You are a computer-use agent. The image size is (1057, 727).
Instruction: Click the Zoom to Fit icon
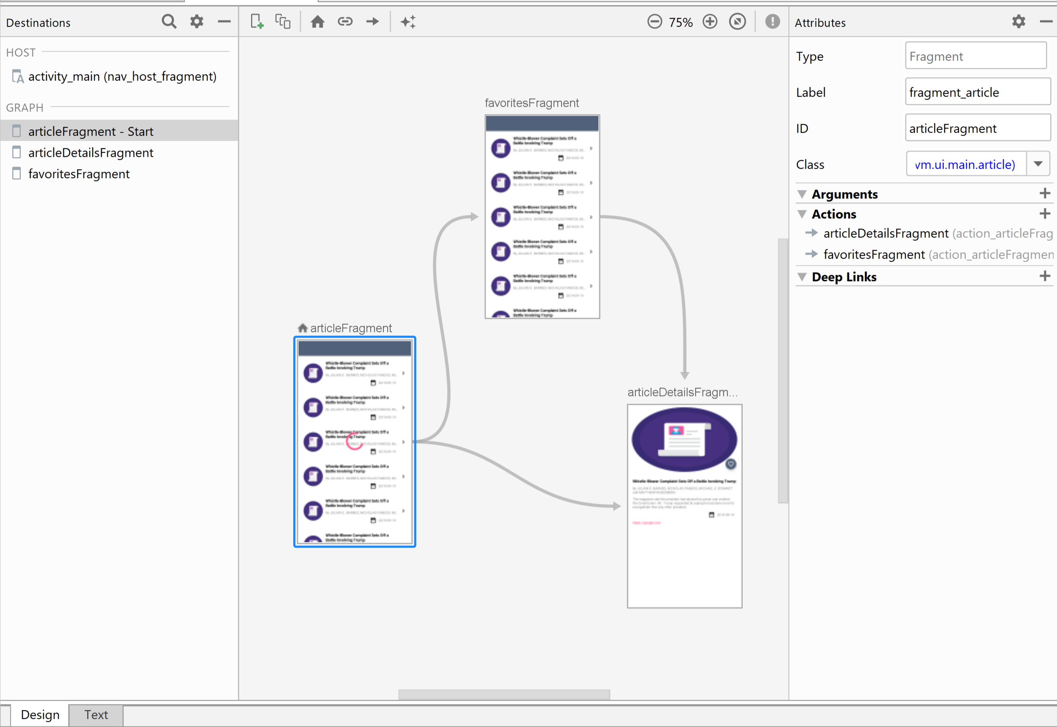(x=737, y=21)
